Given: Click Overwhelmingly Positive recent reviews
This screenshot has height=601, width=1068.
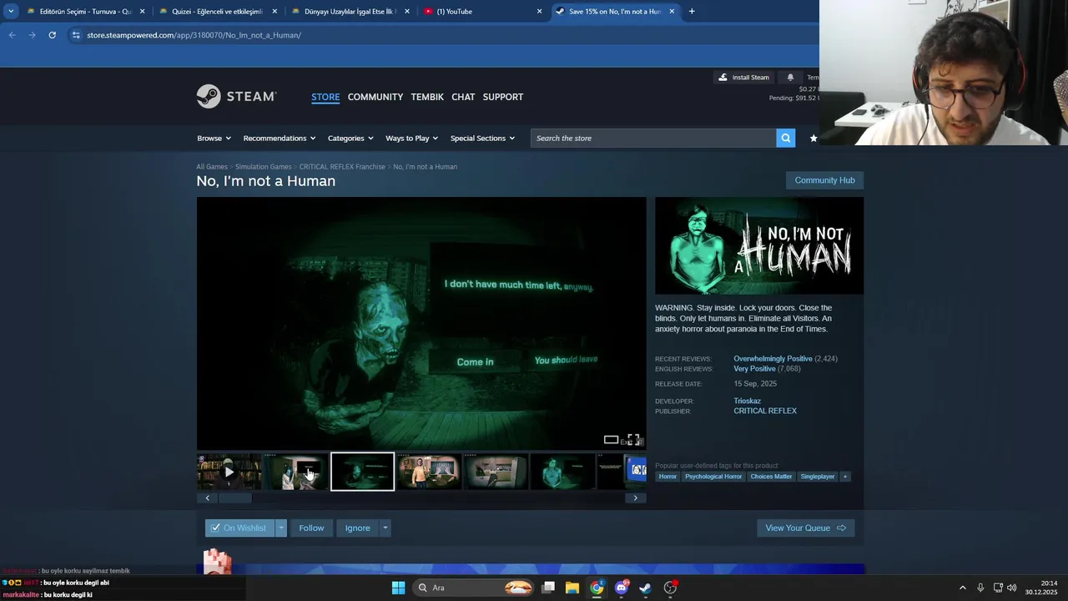Looking at the screenshot, I should (x=773, y=359).
